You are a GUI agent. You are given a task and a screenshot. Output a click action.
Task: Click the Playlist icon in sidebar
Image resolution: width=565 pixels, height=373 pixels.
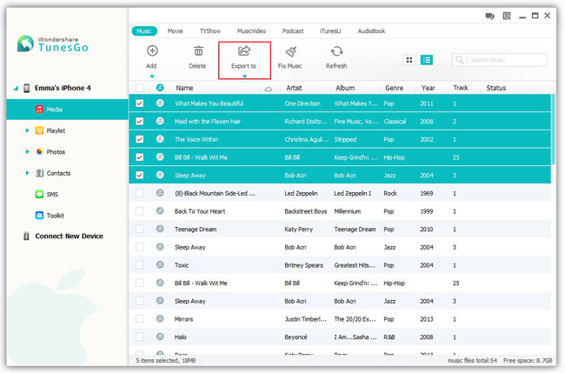(39, 130)
